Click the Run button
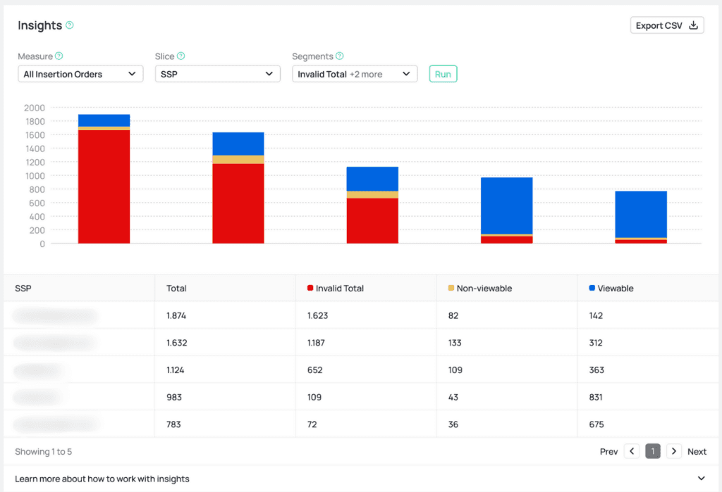Screen dimensions: 722x492 [443, 73]
